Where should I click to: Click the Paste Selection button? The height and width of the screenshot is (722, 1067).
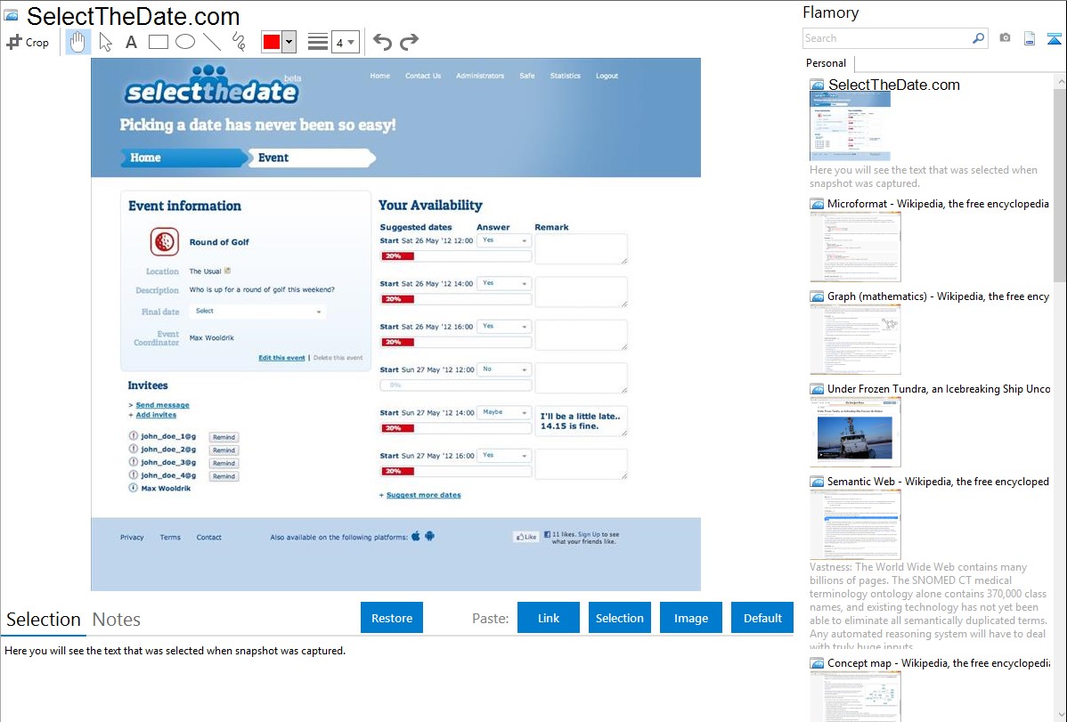pos(619,618)
